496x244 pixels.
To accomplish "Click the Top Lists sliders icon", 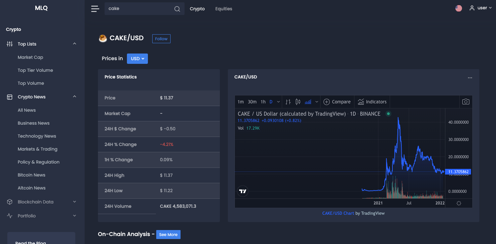I will 10,44.
